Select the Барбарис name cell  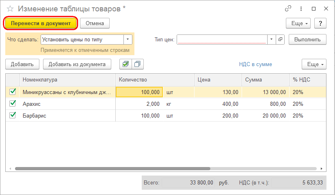click(x=67, y=116)
